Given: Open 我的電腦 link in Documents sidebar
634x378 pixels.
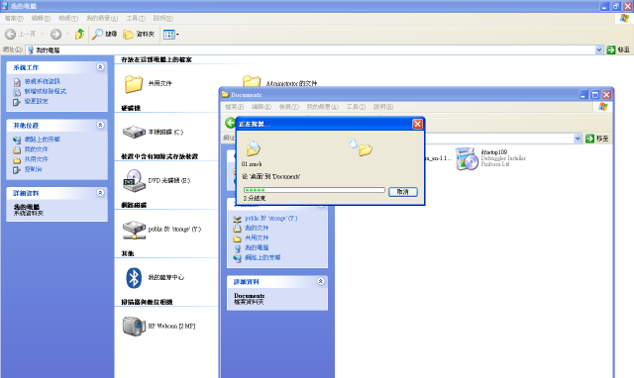Looking at the screenshot, I should tap(257, 247).
